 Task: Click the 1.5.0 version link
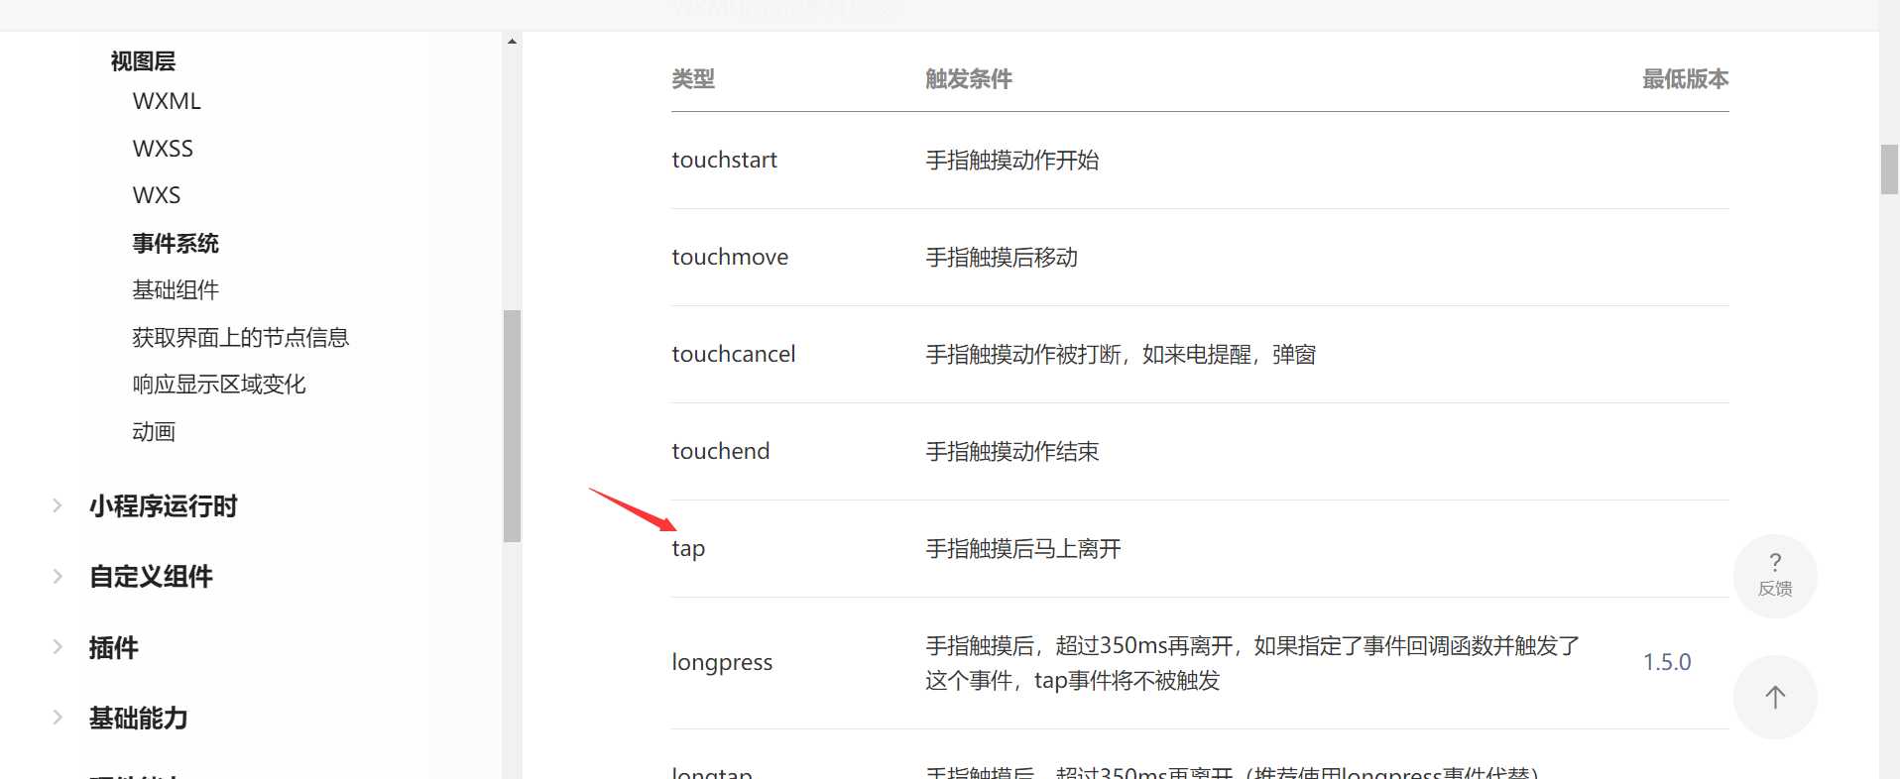[1667, 662]
